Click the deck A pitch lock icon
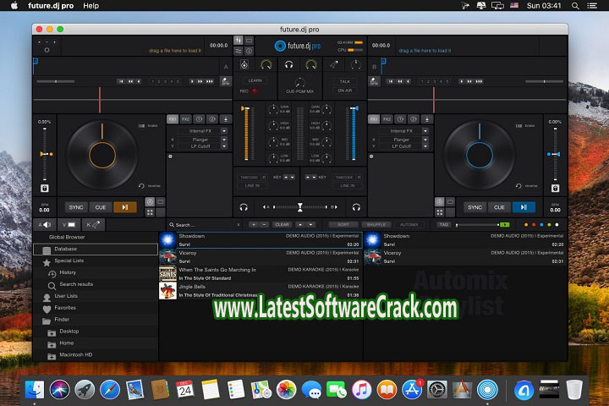 45,189
